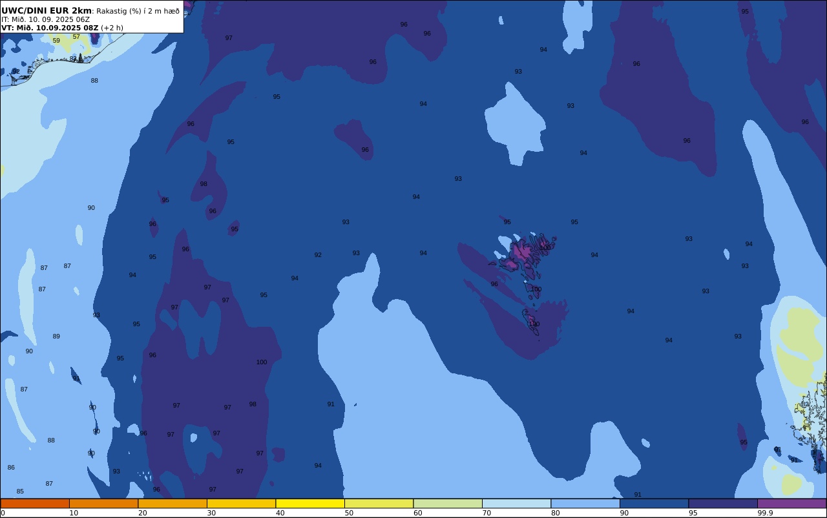Click the legend tick label '70'
Screen dimensions: 827x518
coord(487,513)
